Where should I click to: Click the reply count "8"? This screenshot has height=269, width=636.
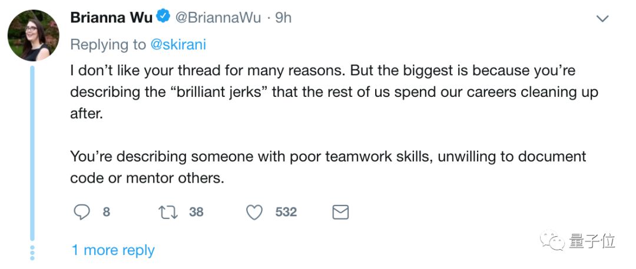pos(106,212)
